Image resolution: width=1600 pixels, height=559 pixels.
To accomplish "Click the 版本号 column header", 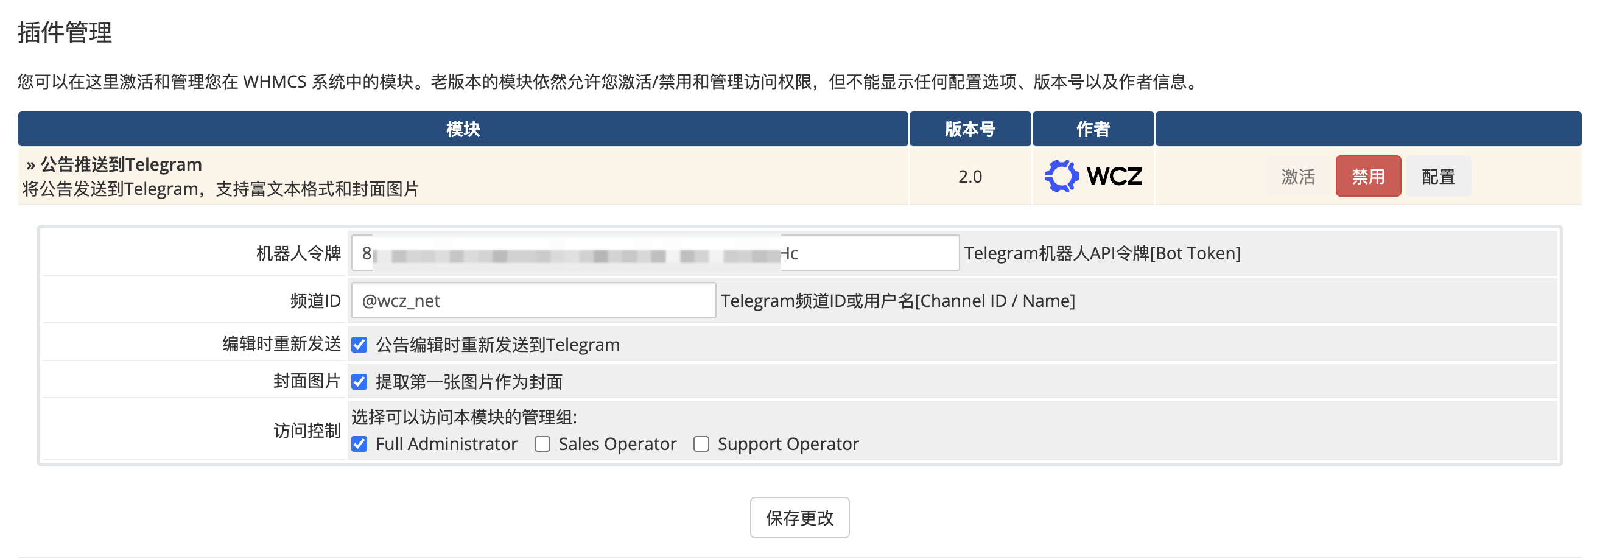I will [970, 129].
